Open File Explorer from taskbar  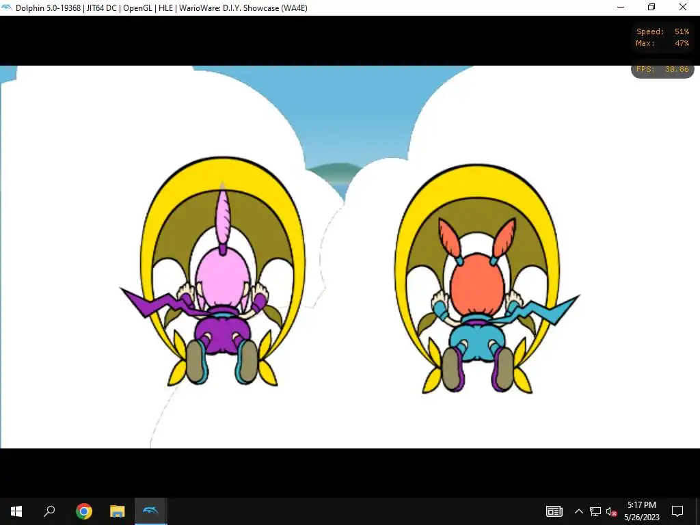(x=117, y=511)
